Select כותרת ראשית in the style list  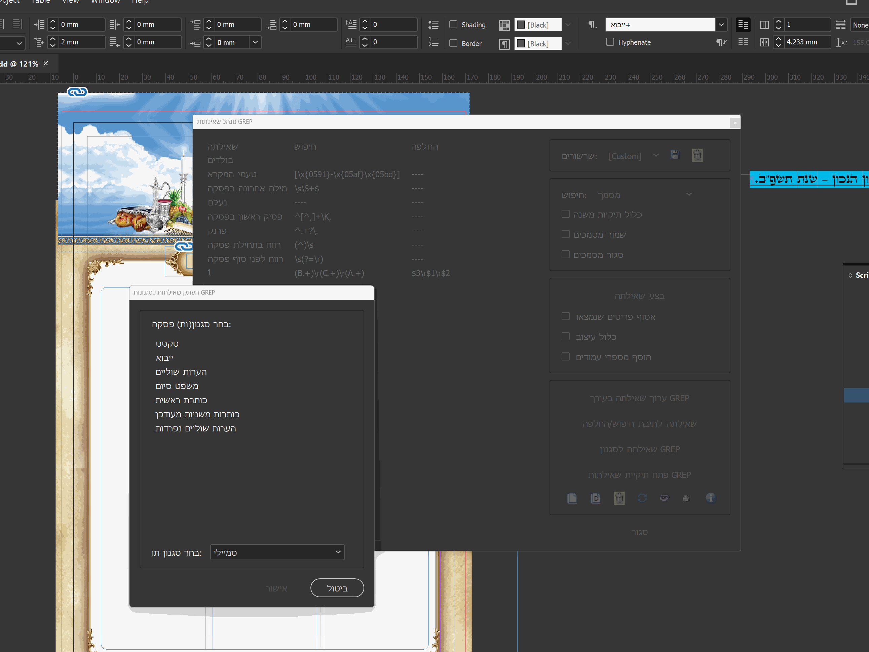[x=181, y=400]
